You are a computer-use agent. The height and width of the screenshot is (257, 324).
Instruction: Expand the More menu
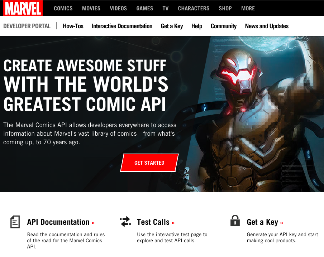248,9
